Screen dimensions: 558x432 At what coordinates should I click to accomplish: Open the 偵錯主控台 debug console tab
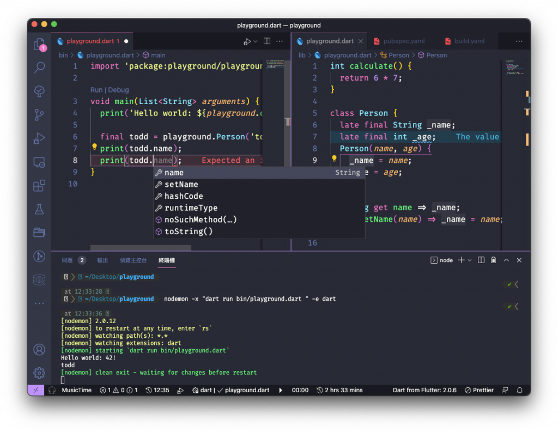click(133, 260)
